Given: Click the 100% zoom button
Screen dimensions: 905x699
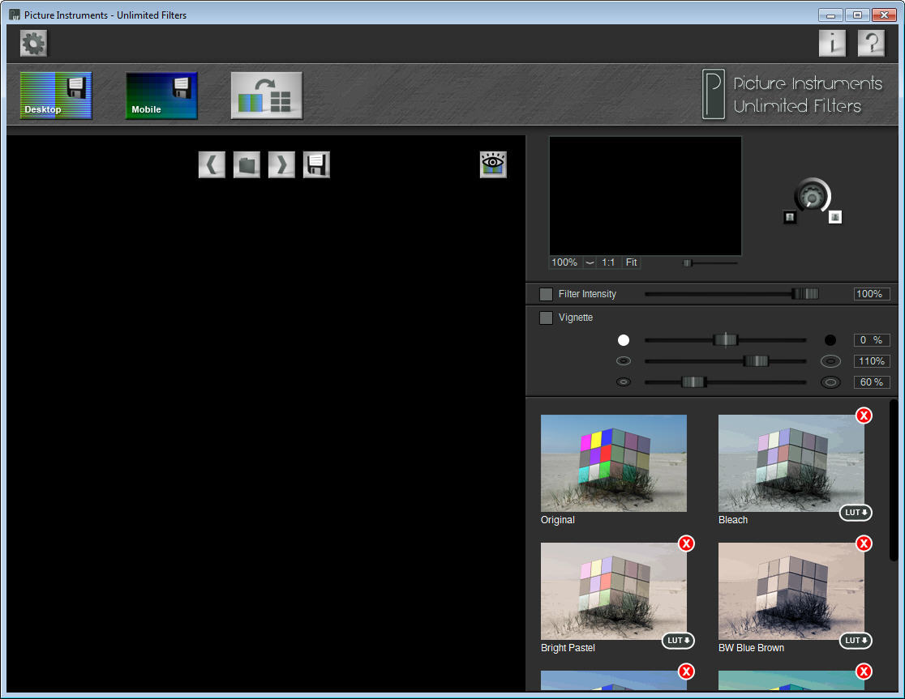Looking at the screenshot, I should click(564, 262).
